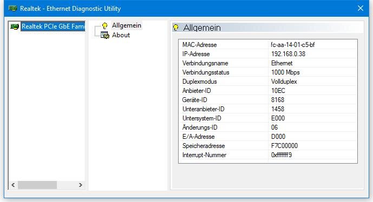The width and height of the screenshot is (373, 202).
Task: Select the E000 subsystem value
Action: pos(278,118)
